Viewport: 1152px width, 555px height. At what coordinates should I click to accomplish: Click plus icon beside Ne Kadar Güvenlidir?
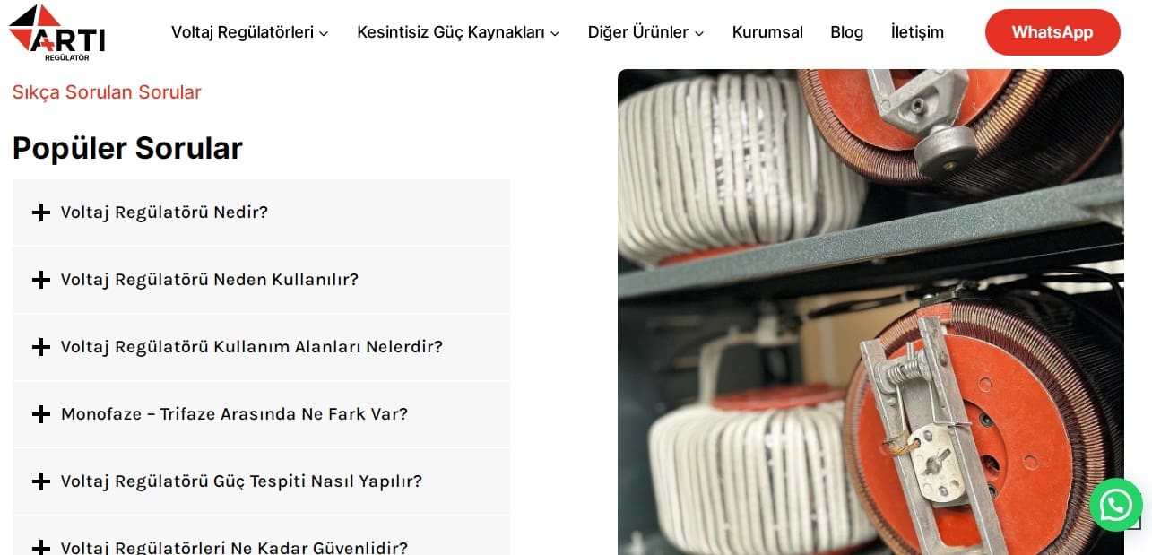click(x=41, y=547)
